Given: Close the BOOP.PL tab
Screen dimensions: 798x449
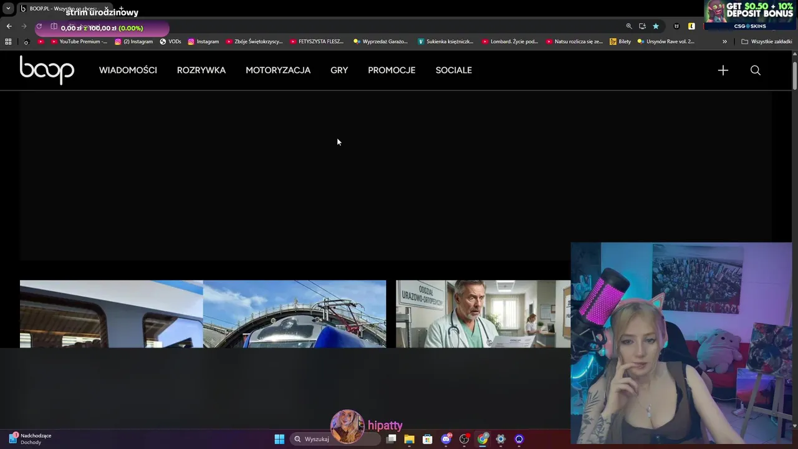Looking at the screenshot, I should coord(106,9).
